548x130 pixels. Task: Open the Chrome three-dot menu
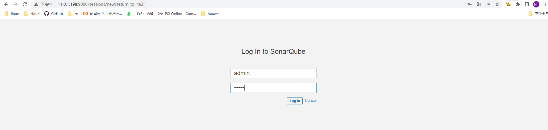(545, 4)
